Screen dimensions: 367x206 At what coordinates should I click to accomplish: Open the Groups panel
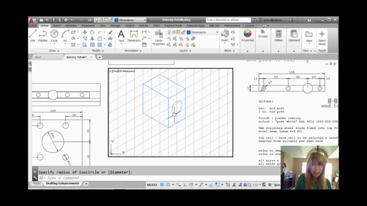(x=263, y=34)
